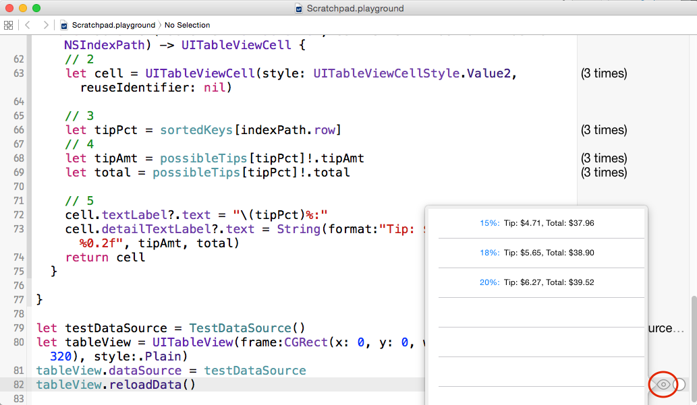This screenshot has height=405, width=697.
Task: Go back with the left arrow
Action: point(28,25)
